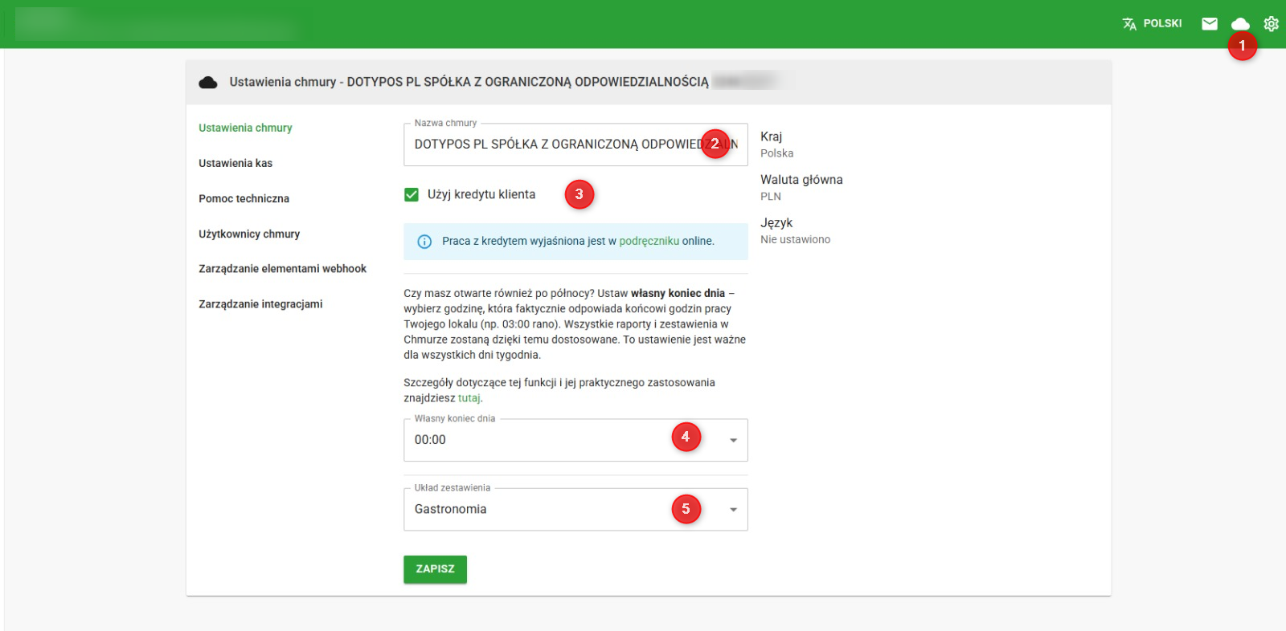Expand the Własny koniec dnia dropdown arrow
Screen dimensions: 1286x631
(733, 440)
